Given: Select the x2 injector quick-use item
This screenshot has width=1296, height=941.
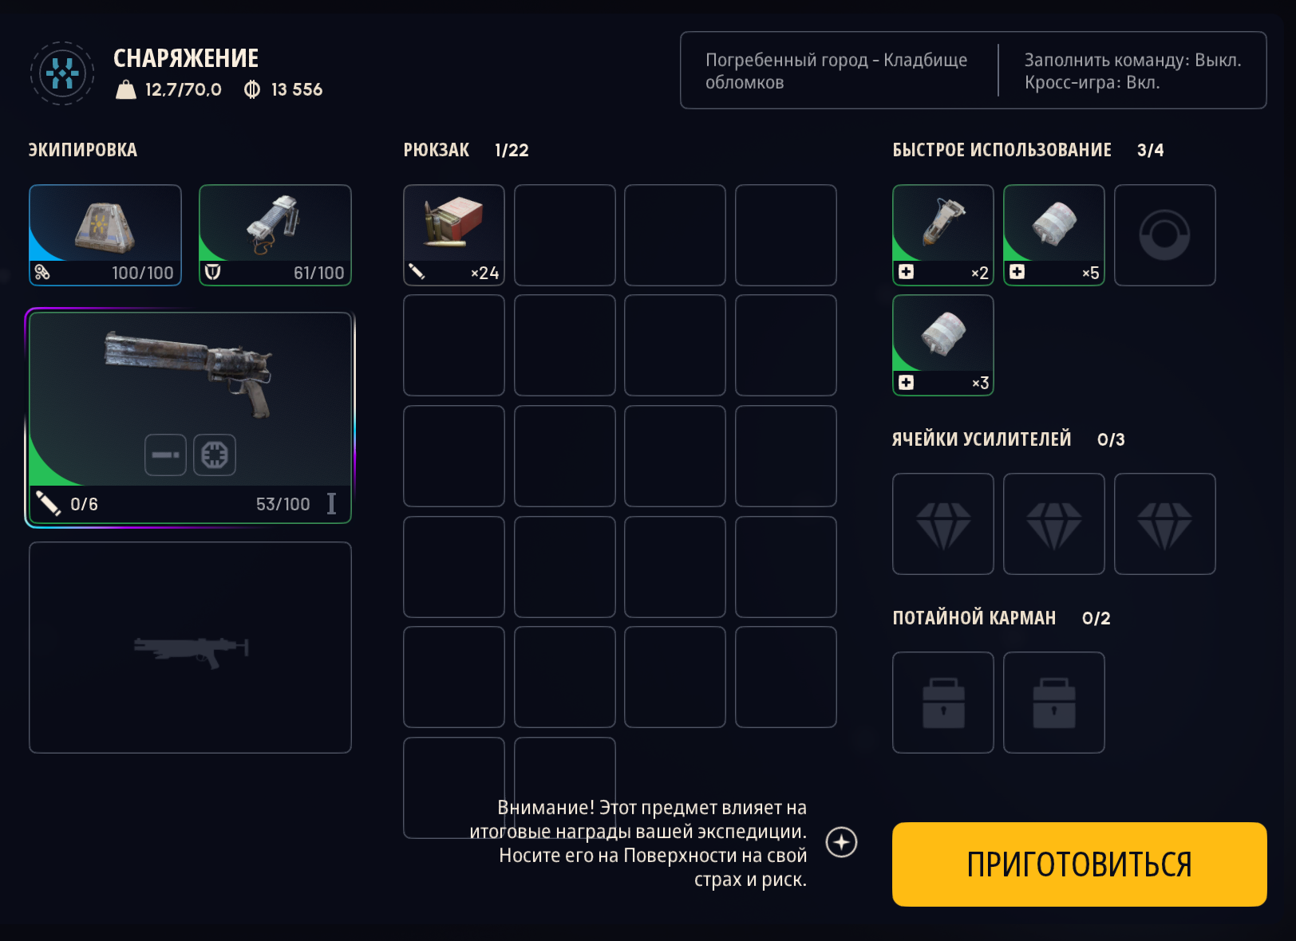Looking at the screenshot, I should (943, 235).
